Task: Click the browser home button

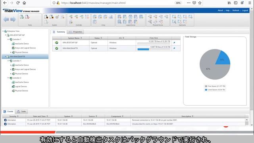Action: (24, 3)
